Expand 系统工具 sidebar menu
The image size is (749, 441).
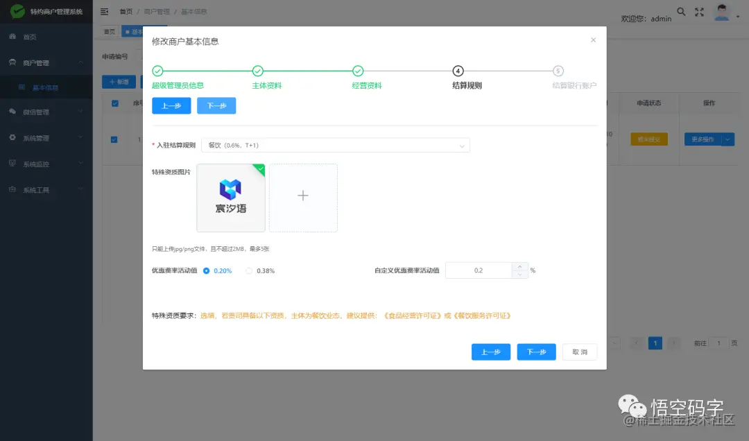coord(46,190)
